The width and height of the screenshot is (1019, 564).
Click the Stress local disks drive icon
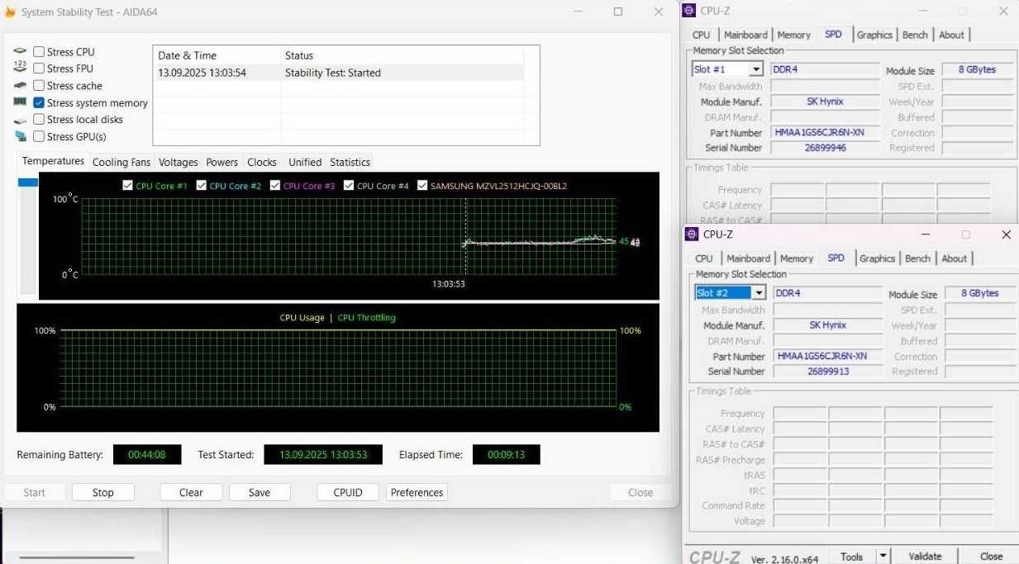click(x=20, y=120)
